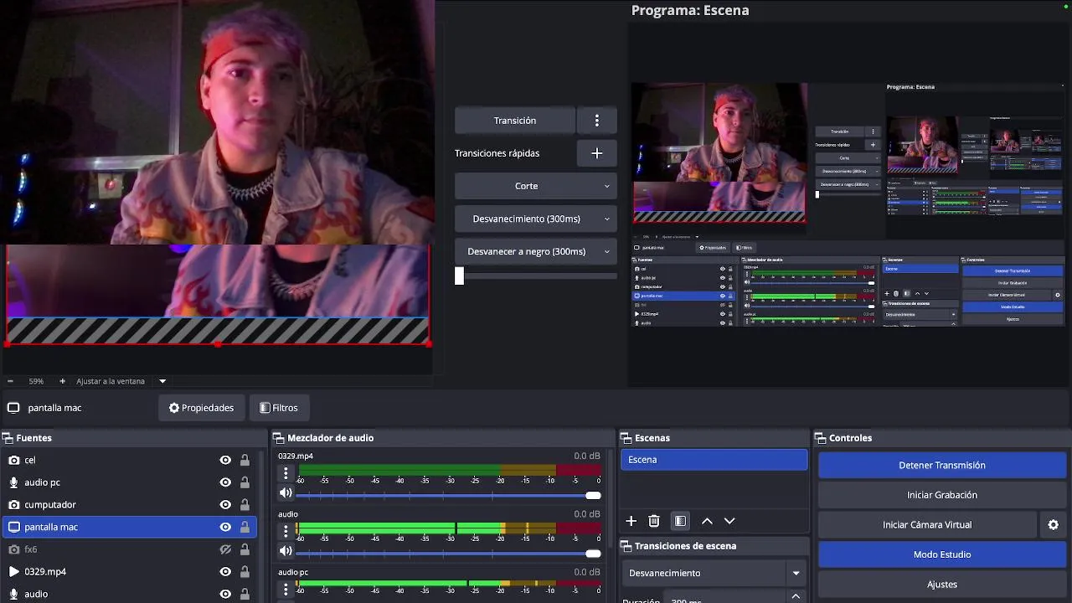Click Iniciar Grabación
The height and width of the screenshot is (603, 1072).
coord(942,495)
